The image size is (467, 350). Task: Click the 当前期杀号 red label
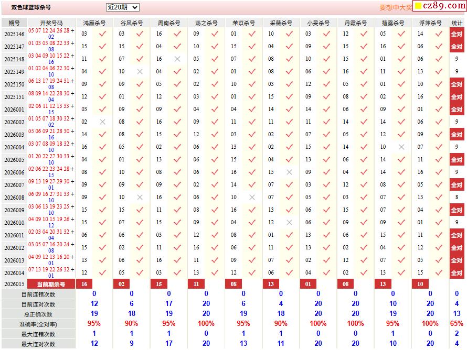pyautogui.click(x=51, y=284)
